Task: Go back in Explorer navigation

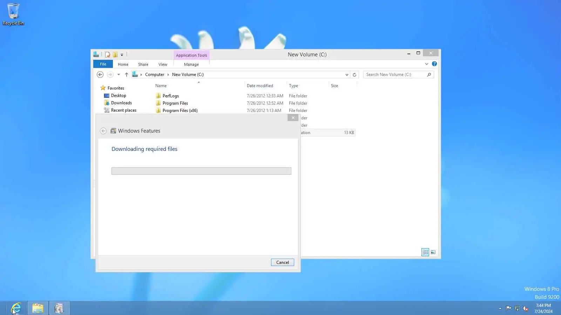Action: [x=100, y=75]
